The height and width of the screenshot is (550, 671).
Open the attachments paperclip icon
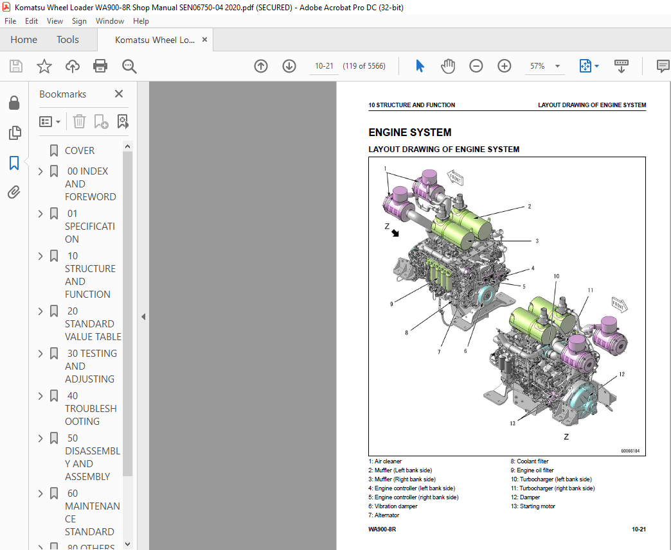pos(14,193)
